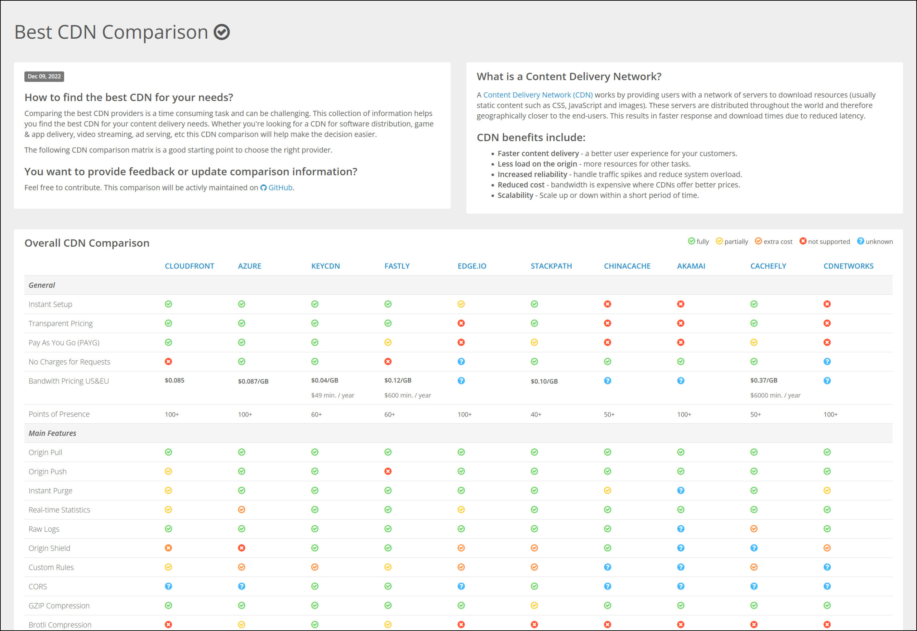Image resolution: width=917 pixels, height=631 pixels.
Task: Open the AZURE column header link
Action: tap(250, 266)
